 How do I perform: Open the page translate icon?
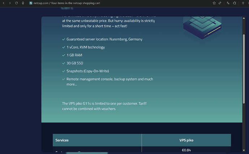point(228,3)
